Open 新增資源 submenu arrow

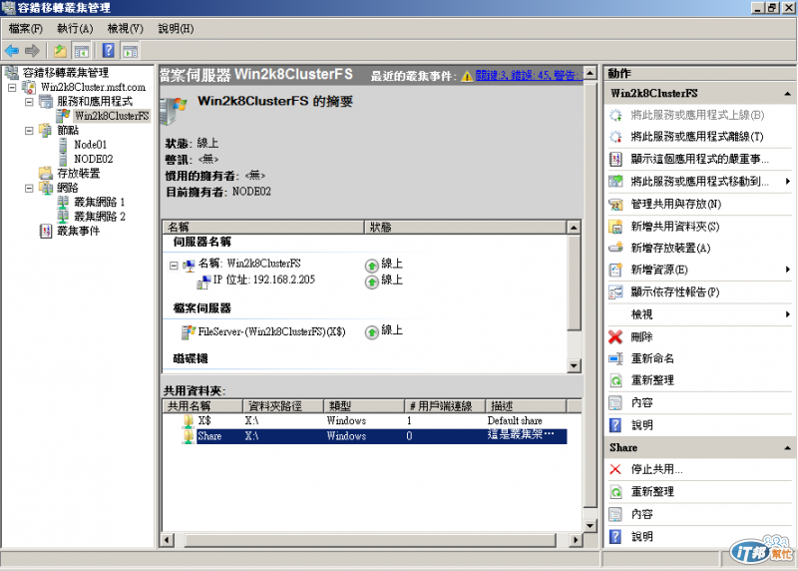point(788,270)
